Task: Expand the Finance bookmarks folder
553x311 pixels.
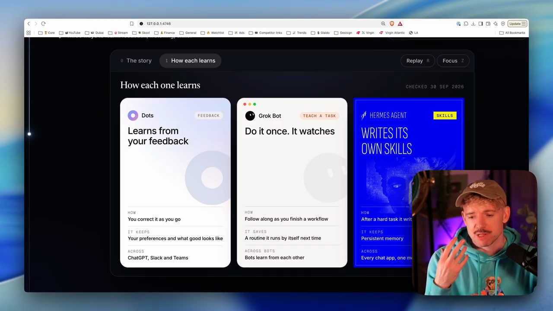Action: pos(165,33)
